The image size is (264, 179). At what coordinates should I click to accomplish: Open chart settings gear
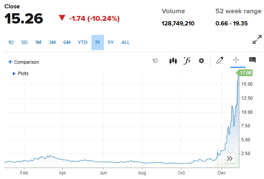click(201, 61)
